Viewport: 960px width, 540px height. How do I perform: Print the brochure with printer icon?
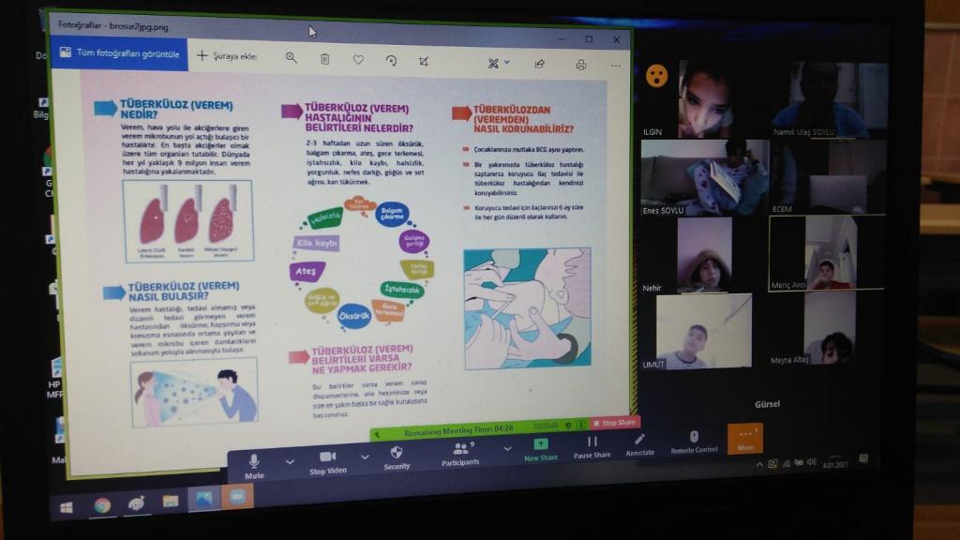pyautogui.click(x=580, y=65)
